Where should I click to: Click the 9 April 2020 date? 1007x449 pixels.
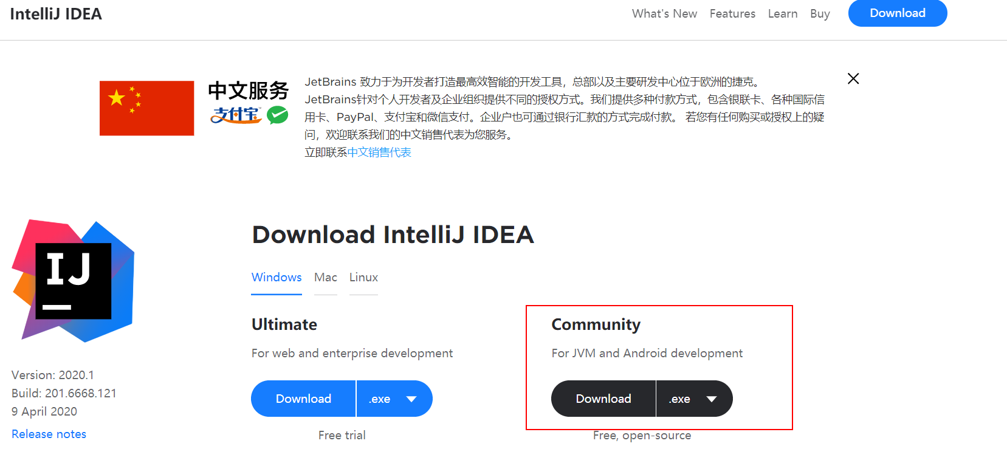click(x=44, y=411)
